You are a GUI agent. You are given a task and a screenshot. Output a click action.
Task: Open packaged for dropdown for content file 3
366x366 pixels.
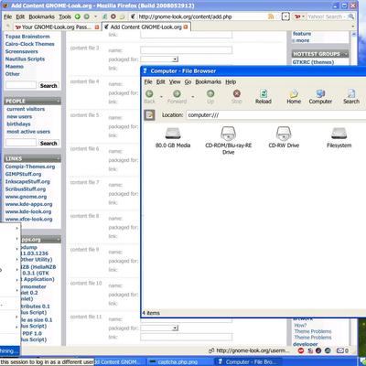tap(175, 59)
